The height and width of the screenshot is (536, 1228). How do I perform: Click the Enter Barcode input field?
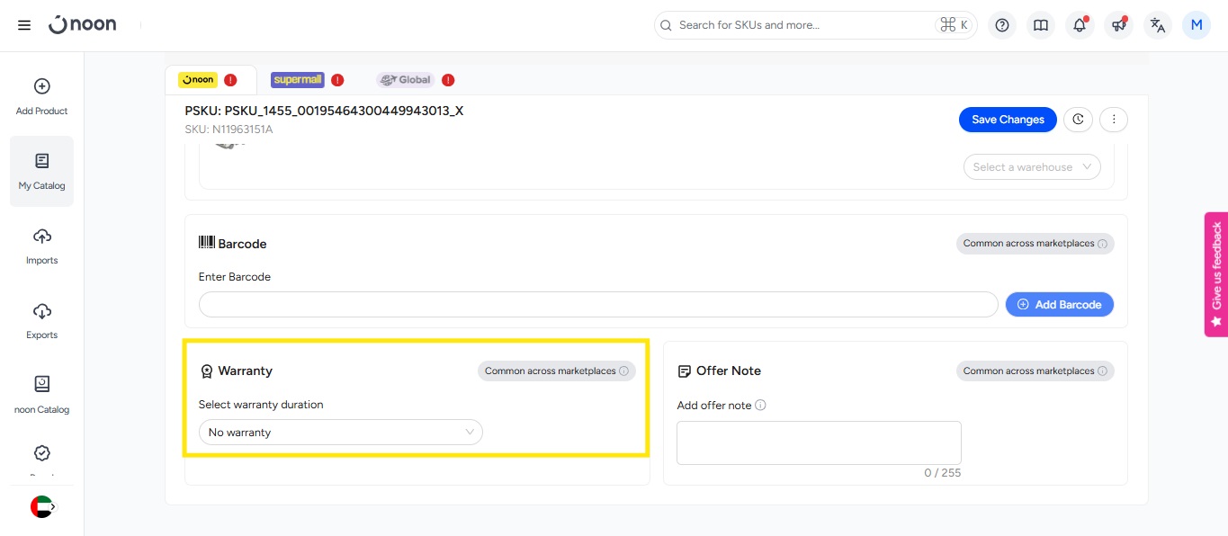[x=598, y=305]
